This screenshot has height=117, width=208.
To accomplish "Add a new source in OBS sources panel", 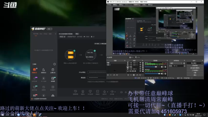I will 128,75.
